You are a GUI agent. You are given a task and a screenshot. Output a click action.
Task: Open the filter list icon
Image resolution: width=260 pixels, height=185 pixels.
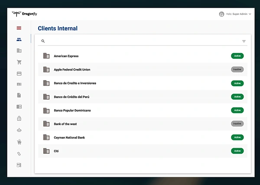click(244, 41)
